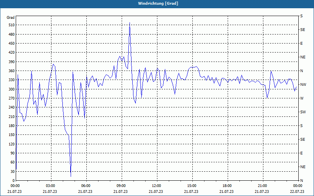
Task: Click the 09:00 time label
Action: tap(120, 186)
